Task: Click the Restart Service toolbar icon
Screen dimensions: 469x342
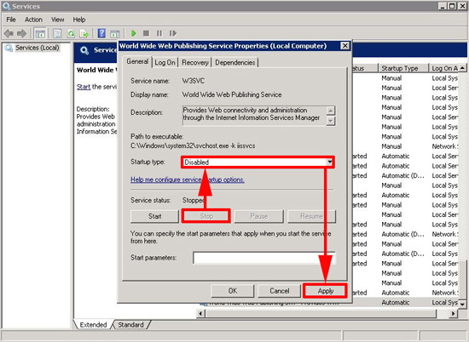Action: (x=173, y=33)
